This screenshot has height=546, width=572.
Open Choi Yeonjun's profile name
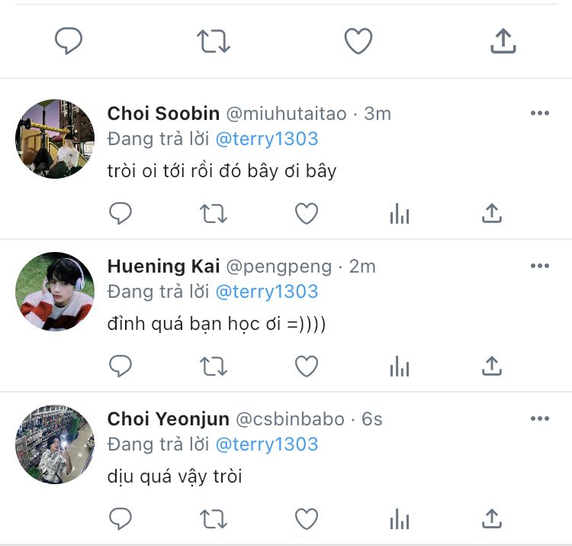tap(168, 419)
